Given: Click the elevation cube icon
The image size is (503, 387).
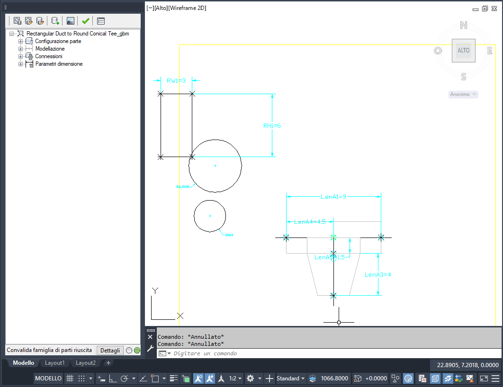Looking at the screenshot, I should (x=358, y=378).
